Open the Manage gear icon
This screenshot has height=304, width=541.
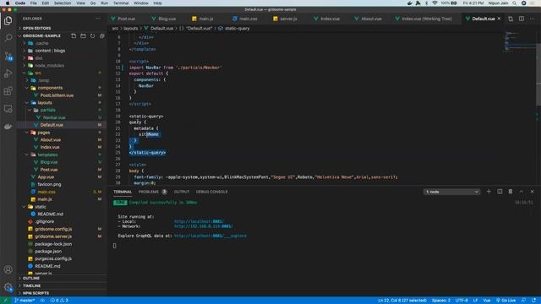pyautogui.click(x=8, y=287)
